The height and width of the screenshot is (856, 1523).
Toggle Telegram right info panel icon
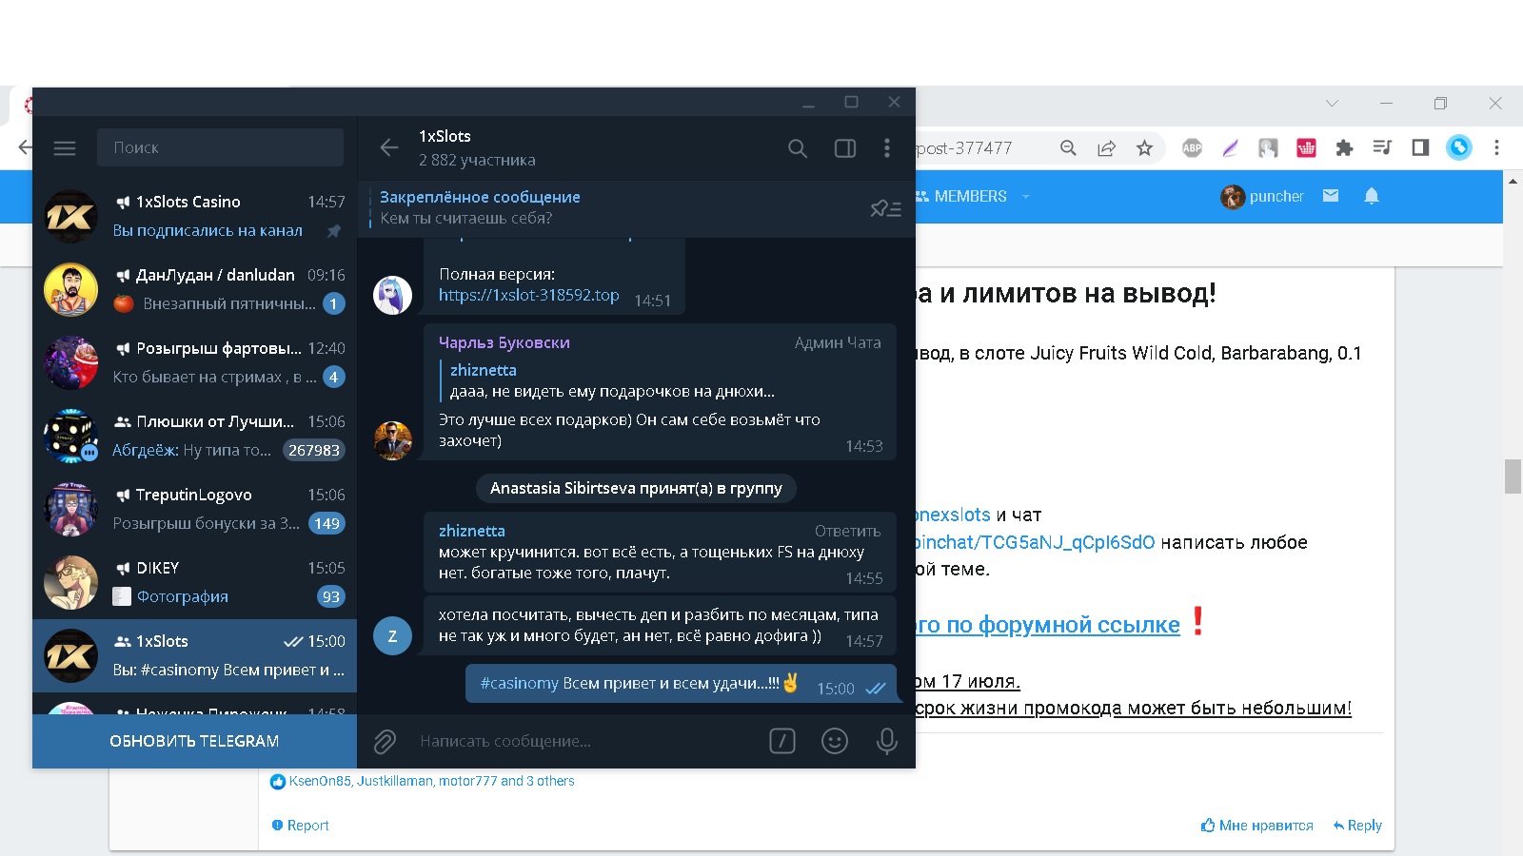[x=845, y=148]
